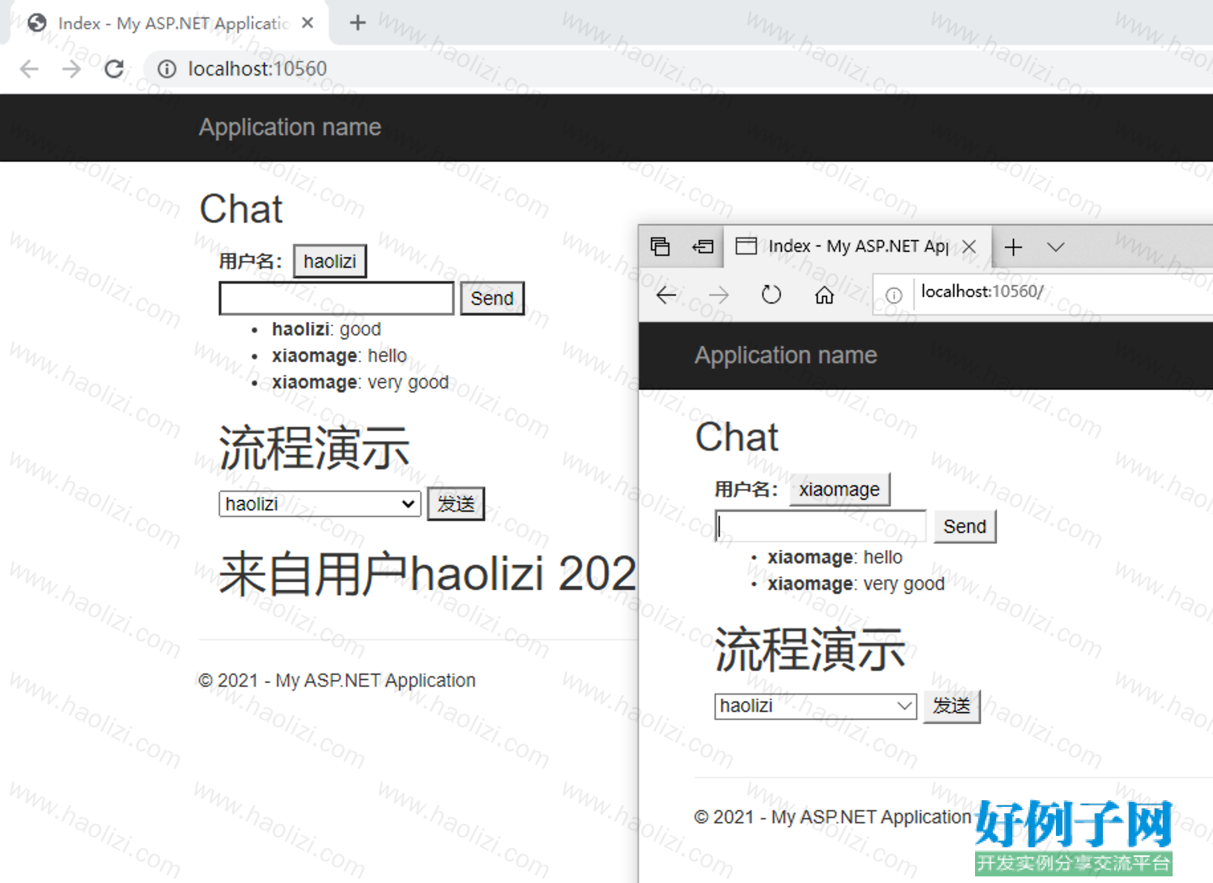Click the 发送 button in Edge page
This screenshot has width=1213, height=883.
point(951,706)
